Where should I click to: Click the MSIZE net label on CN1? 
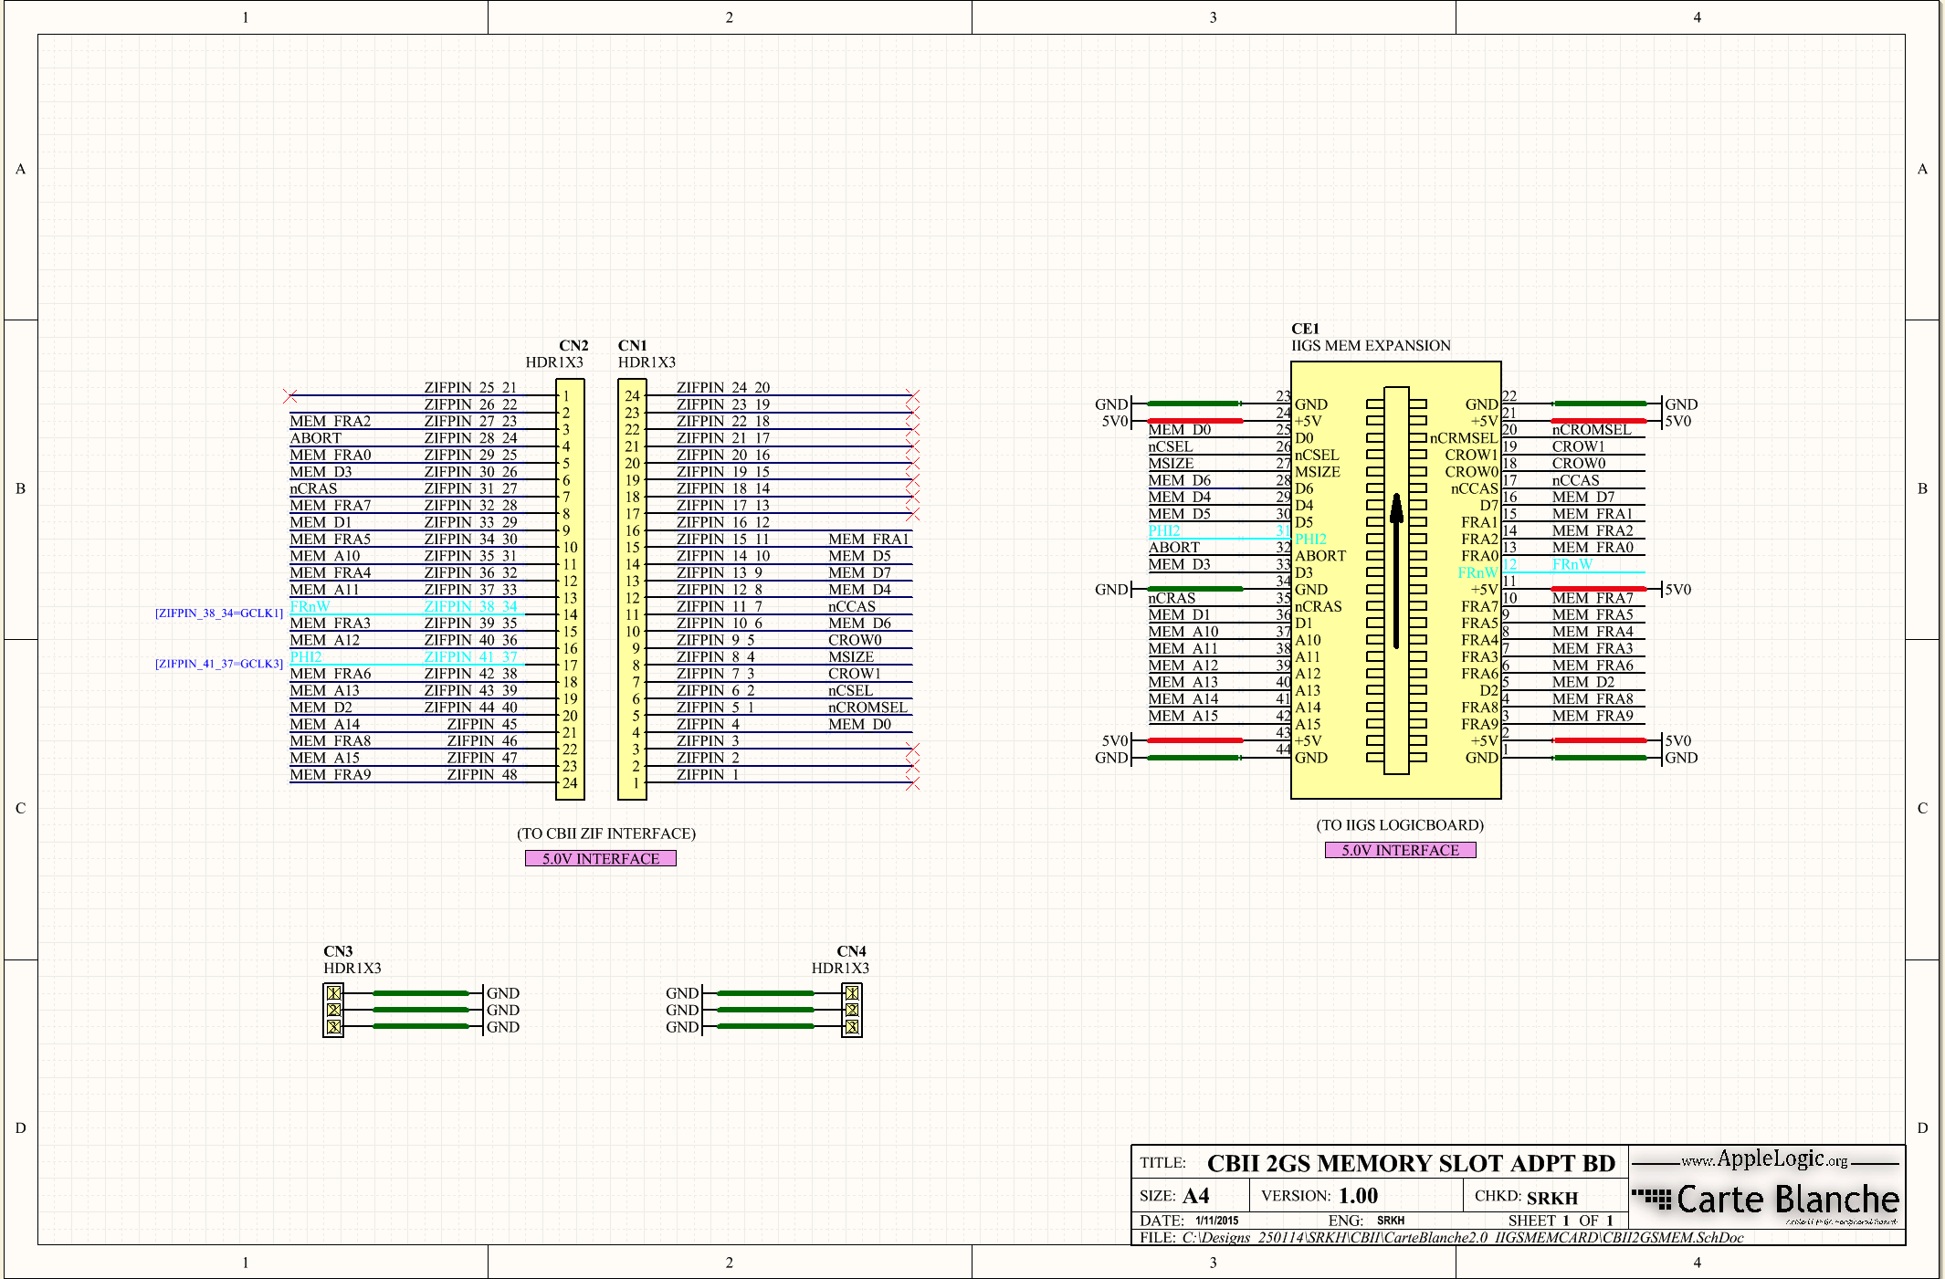click(851, 656)
